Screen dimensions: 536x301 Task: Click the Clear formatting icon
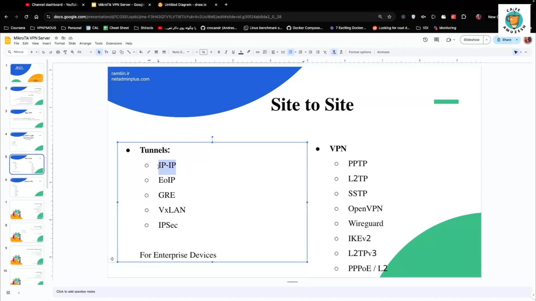(325, 52)
